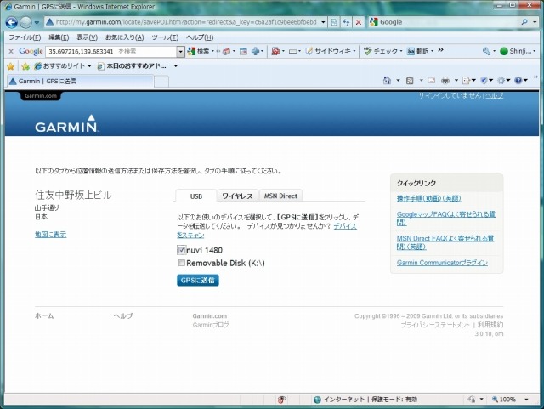
Task: Click the Print icon in command bar
Action: tap(445, 81)
